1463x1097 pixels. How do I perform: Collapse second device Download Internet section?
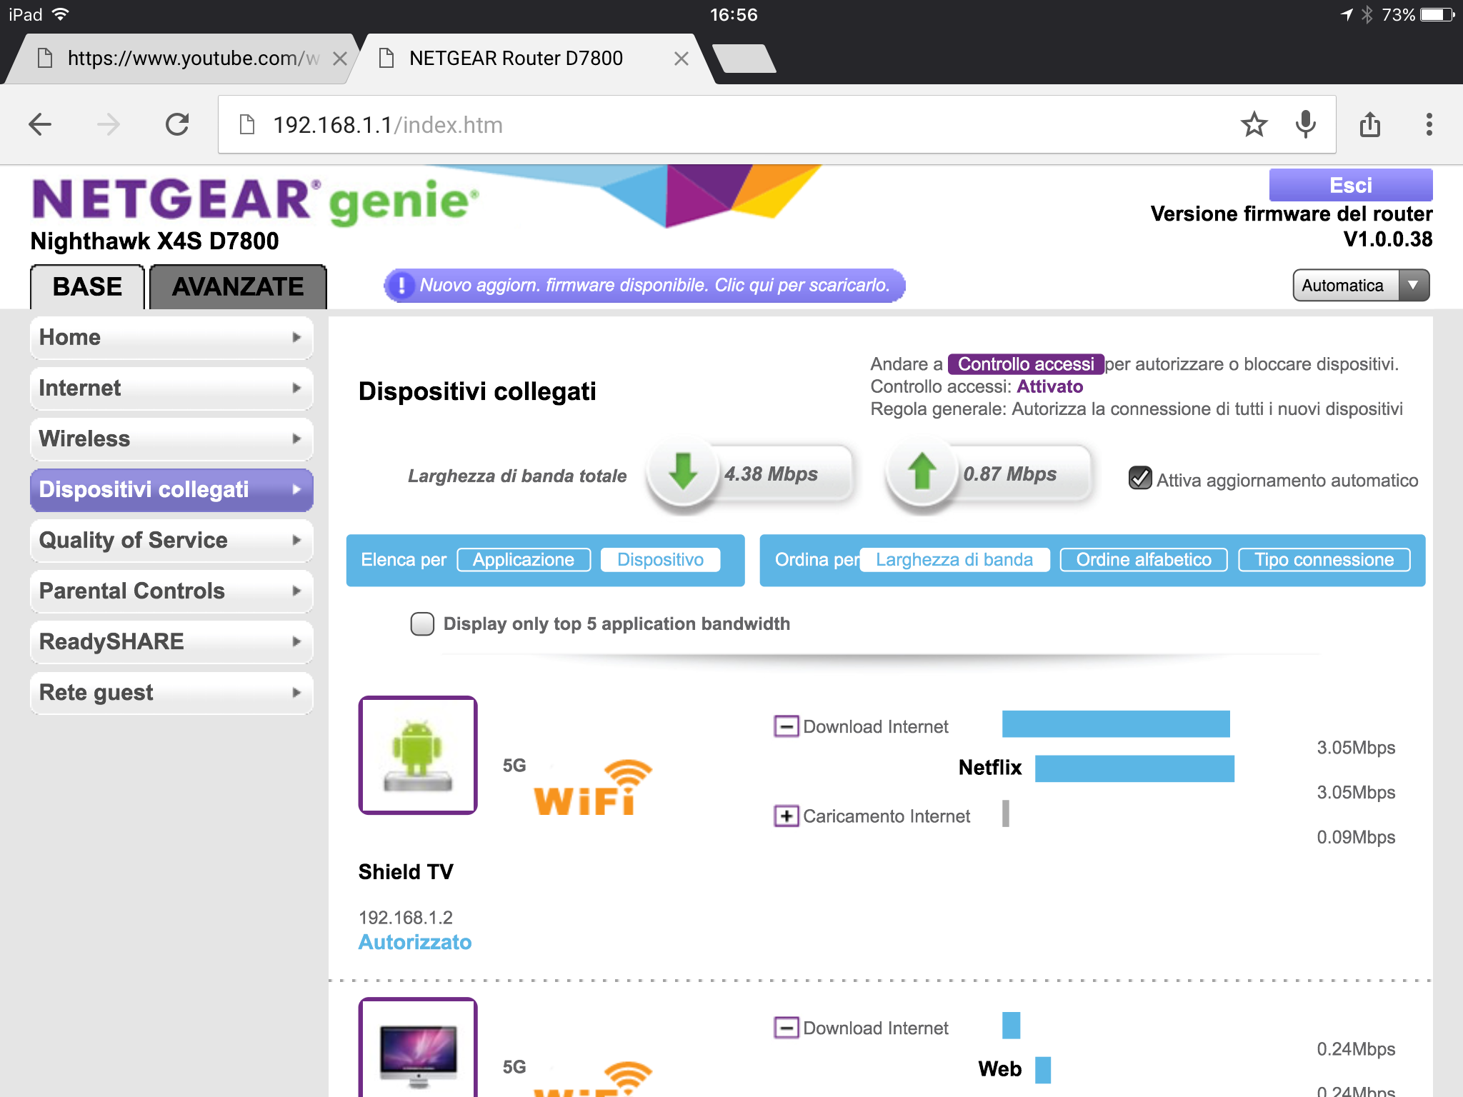(x=787, y=1028)
